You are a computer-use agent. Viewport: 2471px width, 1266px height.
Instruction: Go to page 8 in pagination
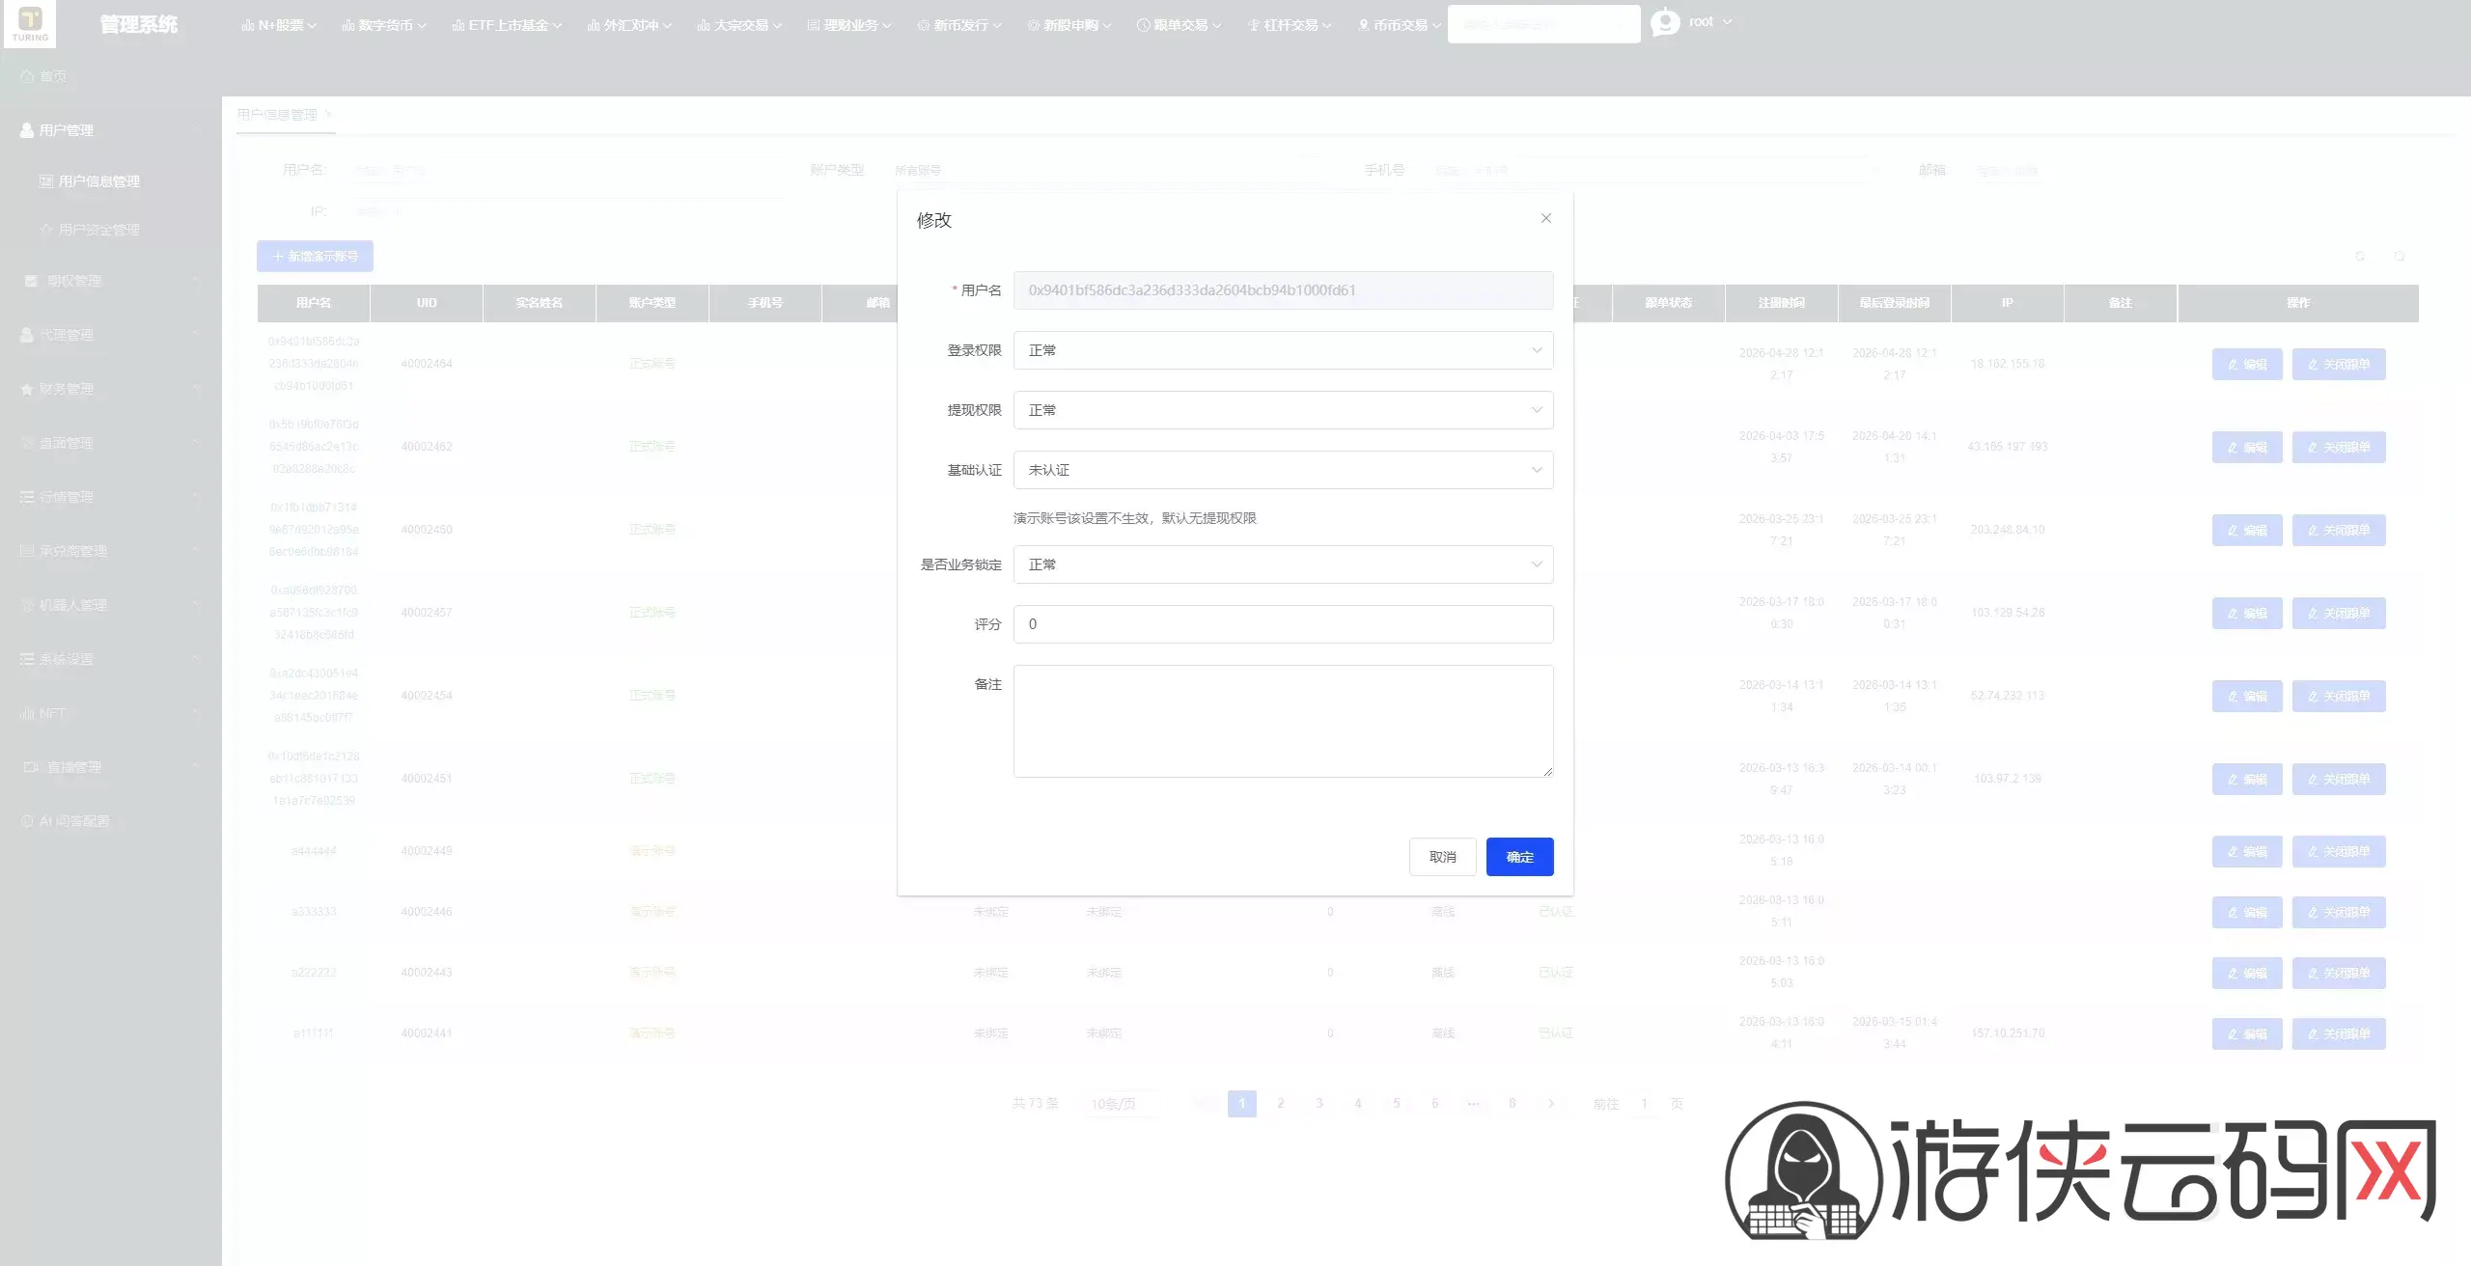point(1513,1103)
